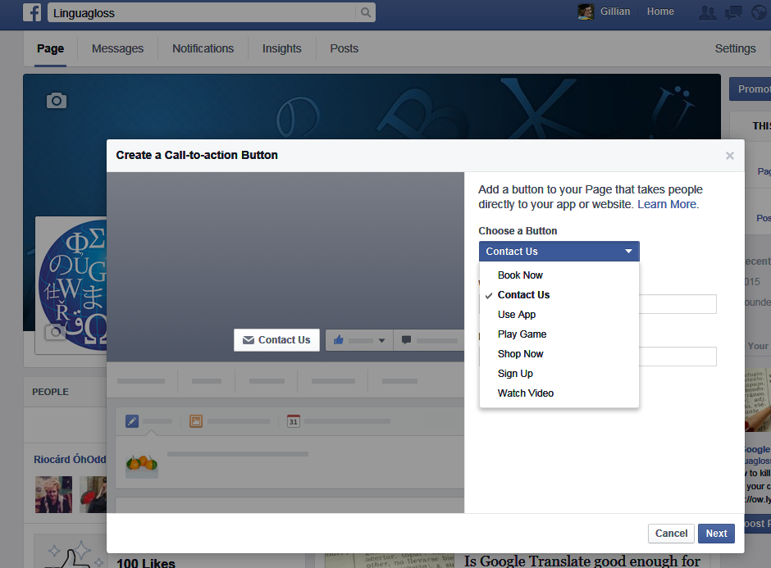Open Gillian's profile name link
This screenshot has height=568, width=771.
614,11
